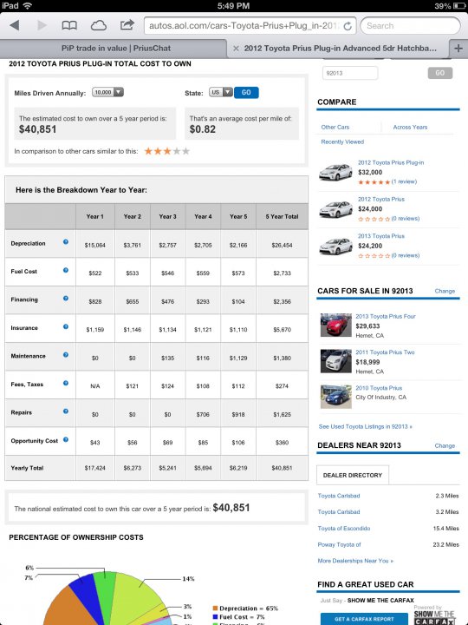Open a new tab with plus icon
This screenshot has width=468, height=625.
coord(458,49)
